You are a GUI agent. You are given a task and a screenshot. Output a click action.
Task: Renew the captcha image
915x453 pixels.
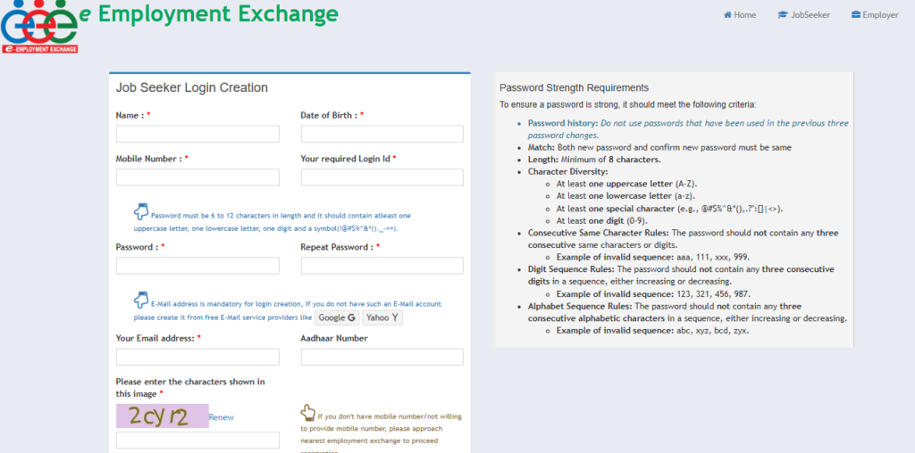click(221, 417)
